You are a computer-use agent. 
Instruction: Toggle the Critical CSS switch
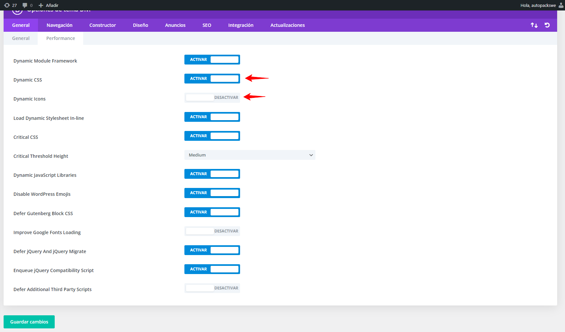(x=212, y=136)
